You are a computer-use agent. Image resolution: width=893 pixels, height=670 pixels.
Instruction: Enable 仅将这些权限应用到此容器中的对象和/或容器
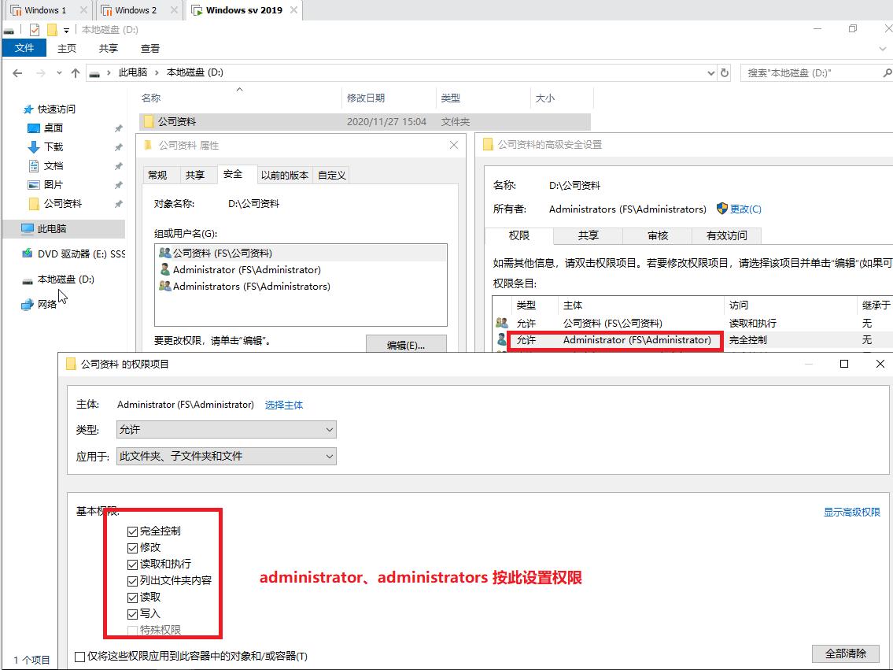pyautogui.click(x=79, y=656)
